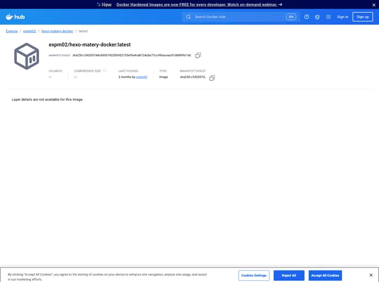Image resolution: width=379 pixels, height=282 pixels.
Task: Copy the full manifest digest beside the image title
Action: tap(198, 55)
